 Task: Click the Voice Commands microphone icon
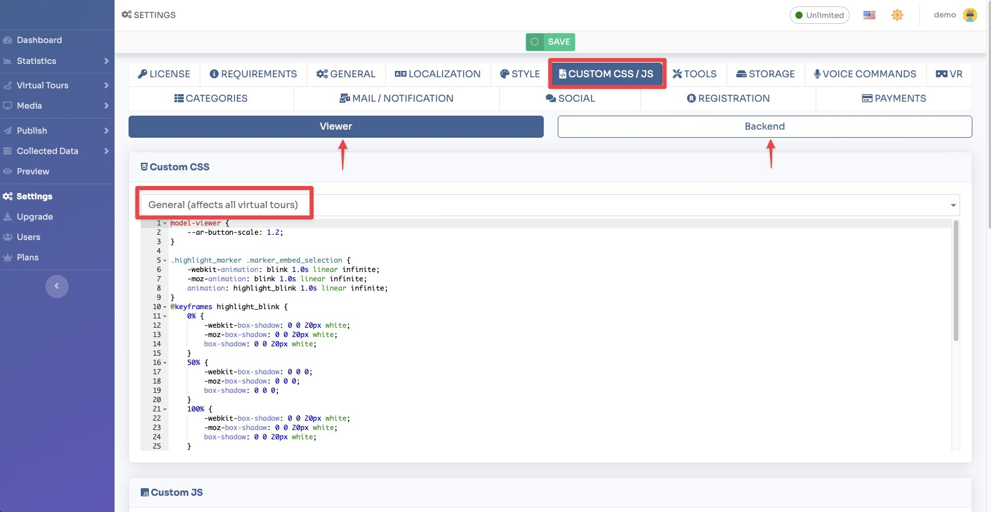click(x=817, y=74)
